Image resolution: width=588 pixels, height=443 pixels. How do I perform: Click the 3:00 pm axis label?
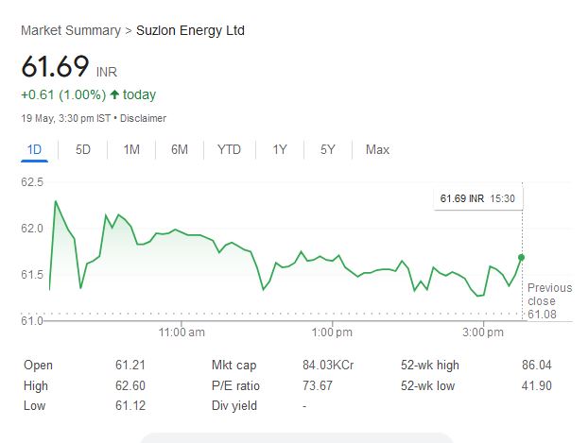tap(483, 332)
